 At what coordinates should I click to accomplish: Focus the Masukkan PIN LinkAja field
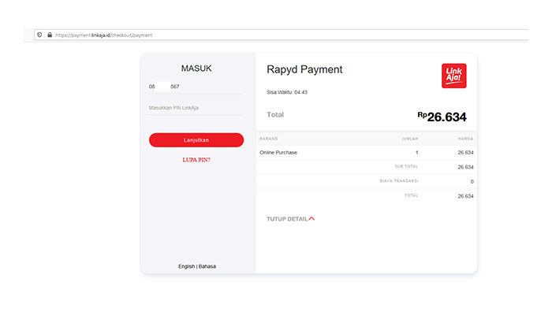196,108
